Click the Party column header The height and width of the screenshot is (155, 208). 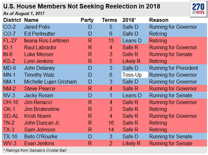[87, 20]
